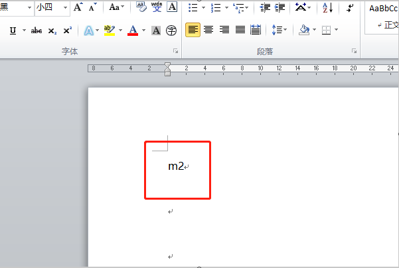Viewport: 399px width, 268px height.
Task: Click the Text Effects glowing A icon
Action: 88,31
